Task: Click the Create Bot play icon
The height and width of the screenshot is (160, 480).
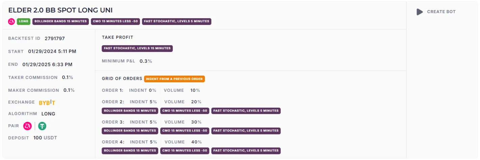Action: click(x=419, y=12)
